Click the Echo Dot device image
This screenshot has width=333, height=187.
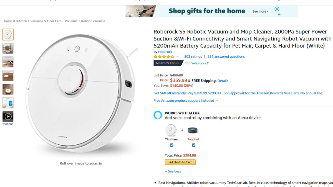pos(193,130)
